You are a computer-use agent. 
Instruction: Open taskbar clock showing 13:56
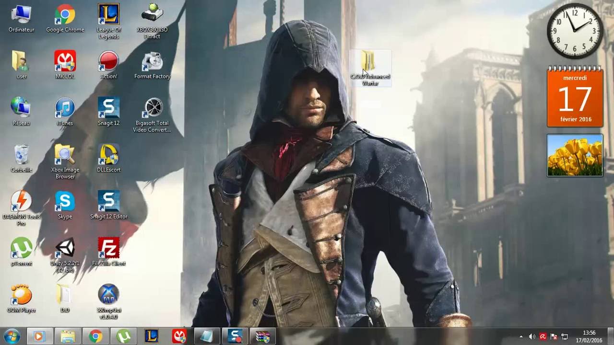(589, 336)
